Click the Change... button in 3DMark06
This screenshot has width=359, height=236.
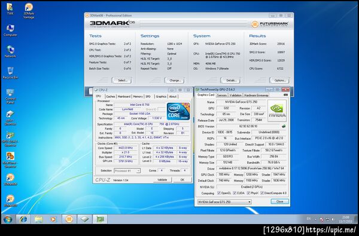(175, 81)
